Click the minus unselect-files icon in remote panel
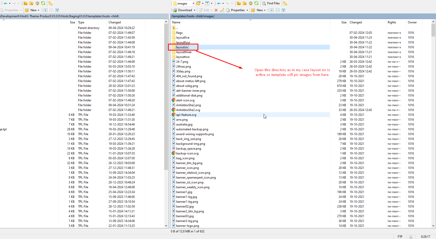Image resolution: width=436 pixels, height=239 pixels. (278, 10)
